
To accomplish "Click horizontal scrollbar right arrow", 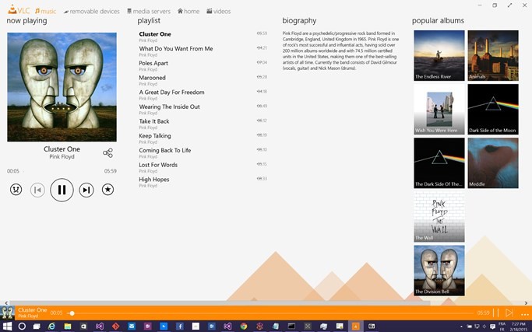I will coord(526,303).
